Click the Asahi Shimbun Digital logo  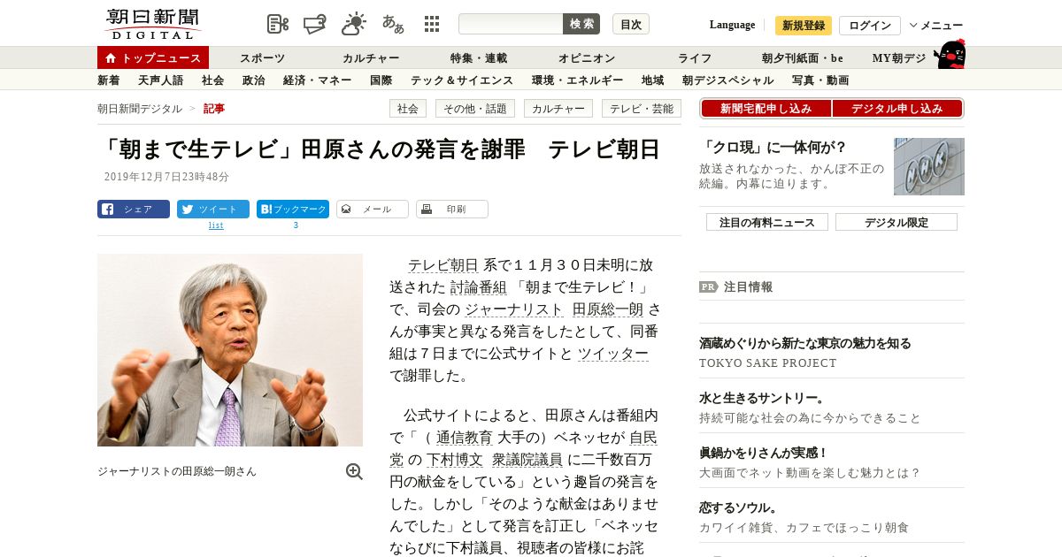[152, 23]
